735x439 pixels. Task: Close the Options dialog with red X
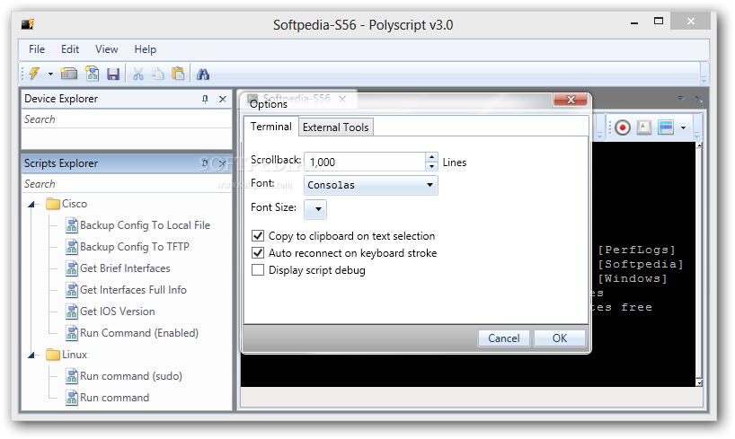point(571,100)
